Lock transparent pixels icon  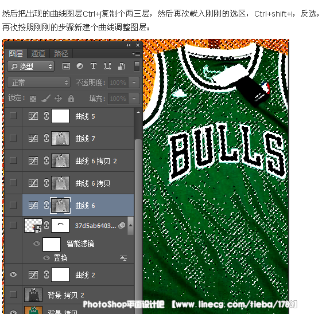tap(33, 99)
